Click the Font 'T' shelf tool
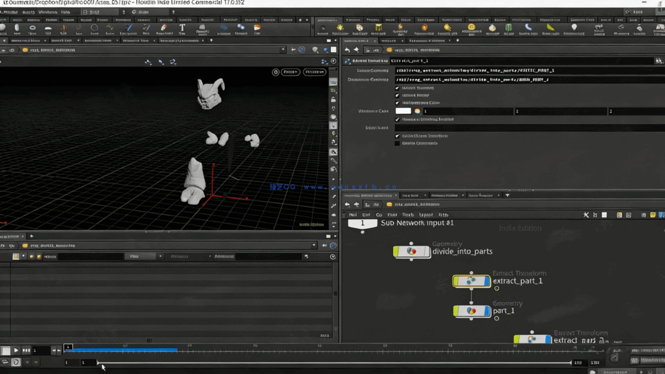 click(182, 29)
